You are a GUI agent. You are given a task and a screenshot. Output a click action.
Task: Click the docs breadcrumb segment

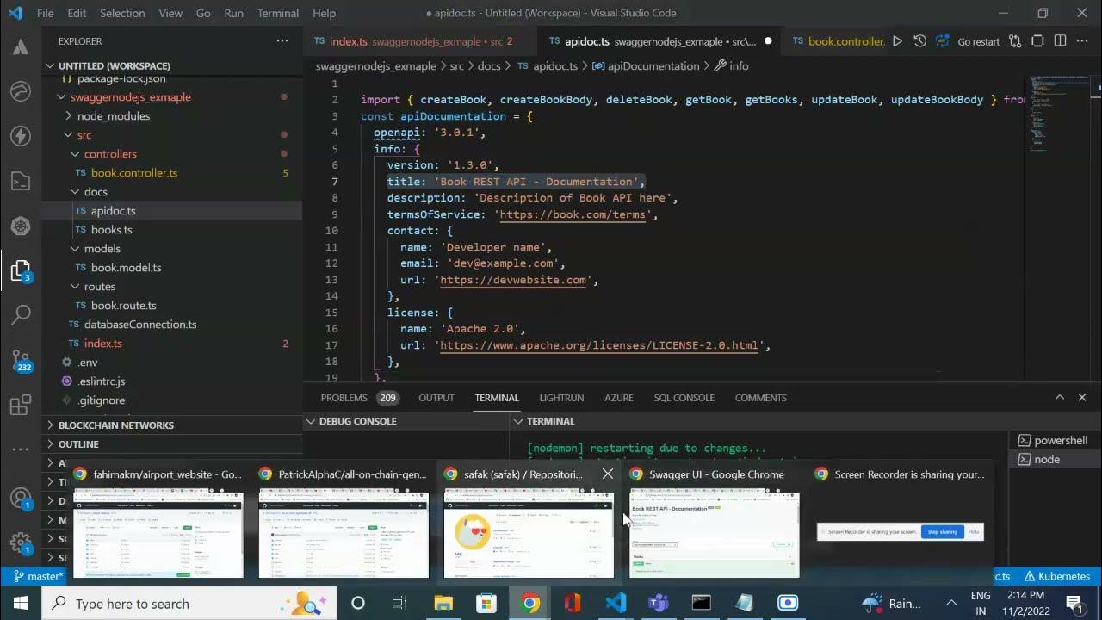tap(488, 65)
